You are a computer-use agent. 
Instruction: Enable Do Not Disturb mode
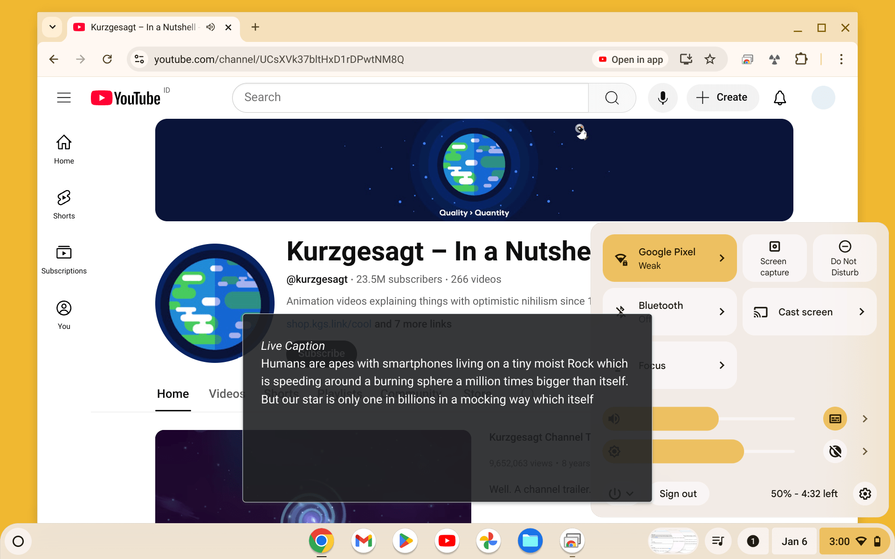[x=844, y=258]
